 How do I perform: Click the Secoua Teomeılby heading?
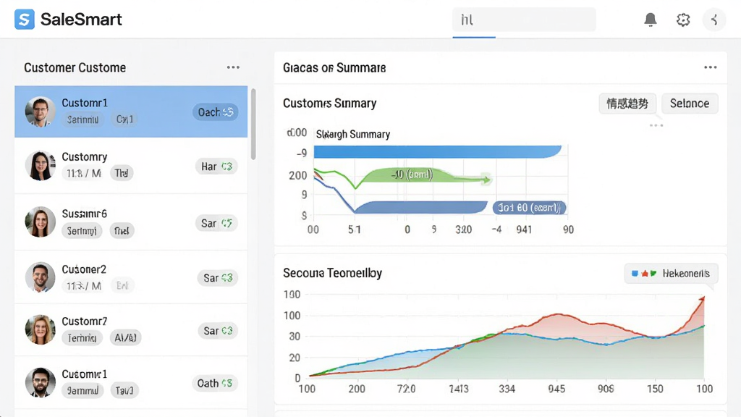(x=333, y=273)
